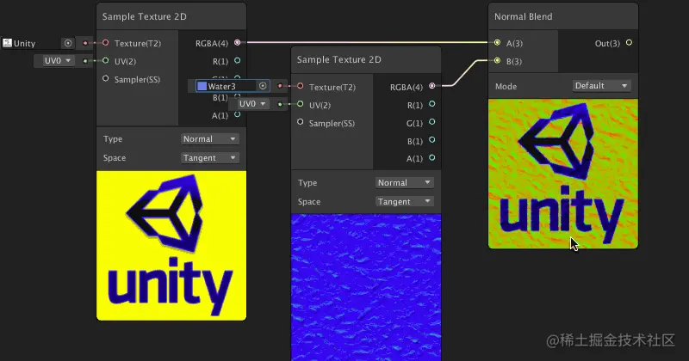Click the Out(3) output port on Normal Blend
This screenshot has height=361, width=689.
[x=629, y=43]
